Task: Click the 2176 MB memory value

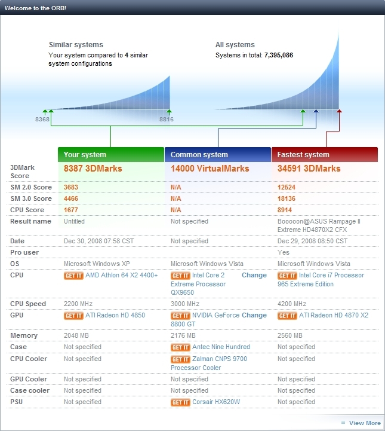Action: [183, 335]
